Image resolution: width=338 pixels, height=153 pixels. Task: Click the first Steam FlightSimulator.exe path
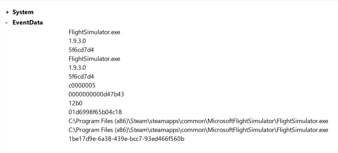point(199,121)
